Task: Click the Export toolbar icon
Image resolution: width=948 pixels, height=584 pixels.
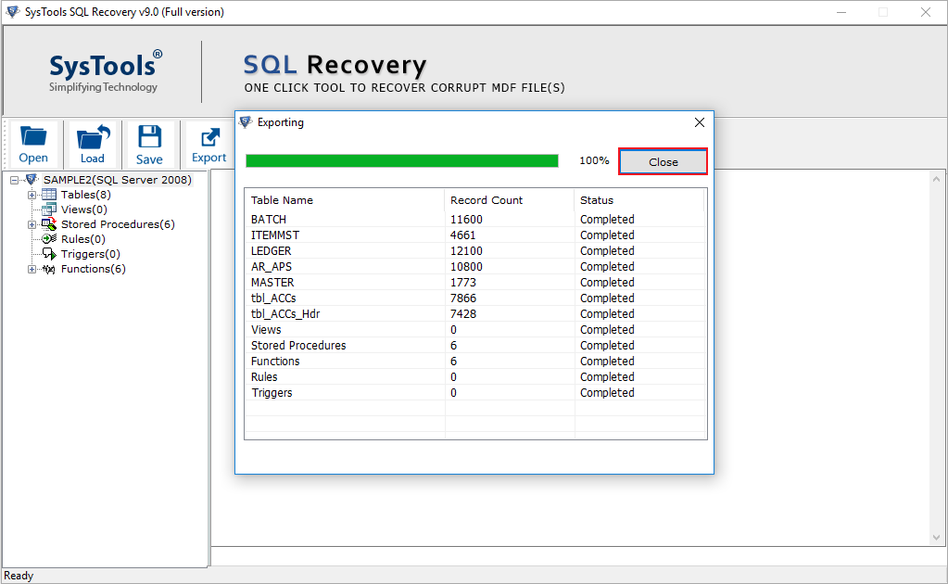Action: pos(209,137)
